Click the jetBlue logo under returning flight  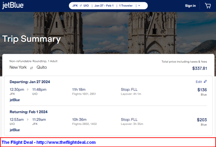(15, 130)
